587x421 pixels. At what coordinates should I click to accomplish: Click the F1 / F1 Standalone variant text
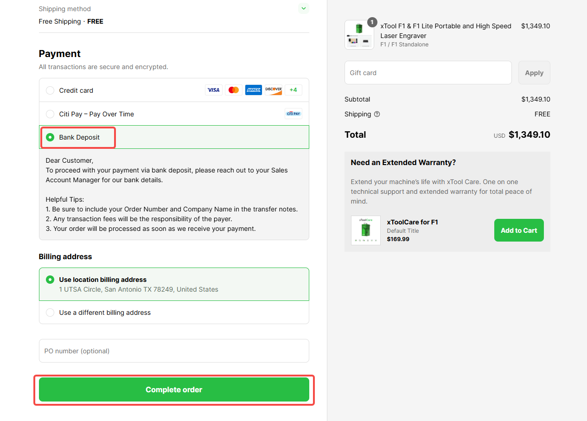pos(404,45)
